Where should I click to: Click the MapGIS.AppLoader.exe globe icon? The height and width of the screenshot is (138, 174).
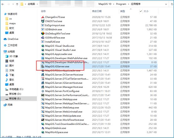(43, 54)
